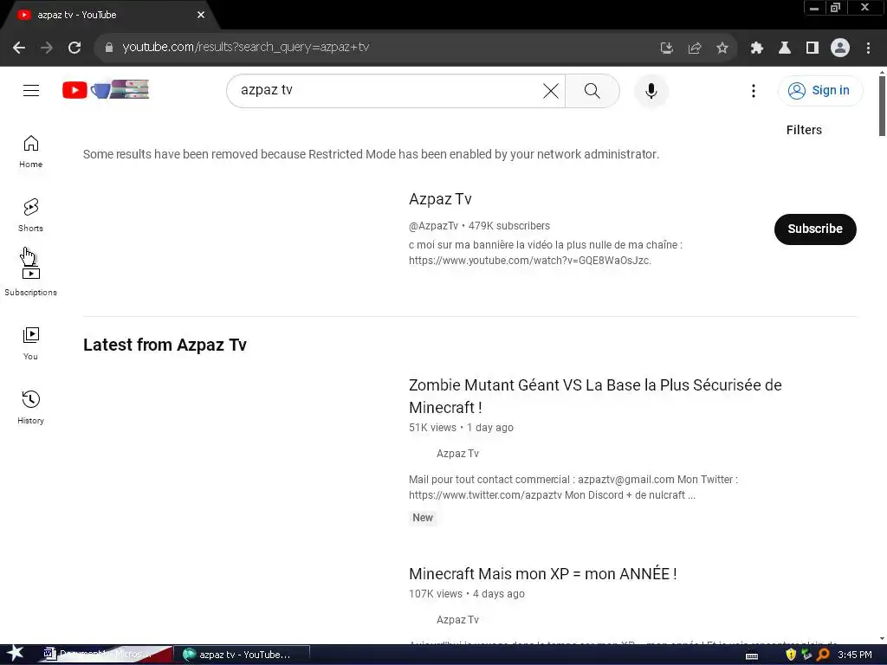
Task: Open the Azpaz Tv channel title
Action: tap(440, 199)
